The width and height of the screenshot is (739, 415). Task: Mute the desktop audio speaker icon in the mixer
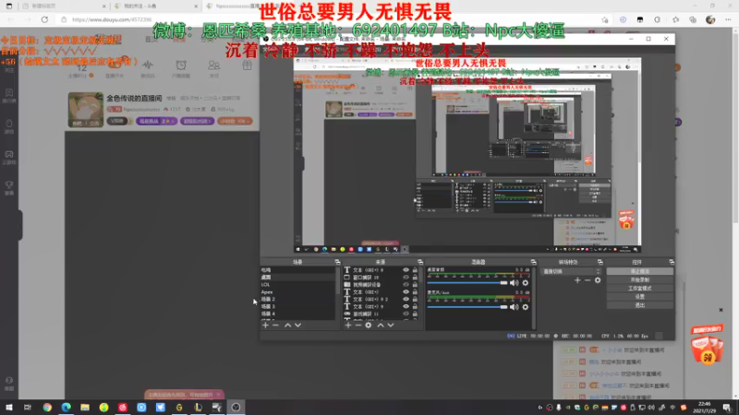[515, 283]
